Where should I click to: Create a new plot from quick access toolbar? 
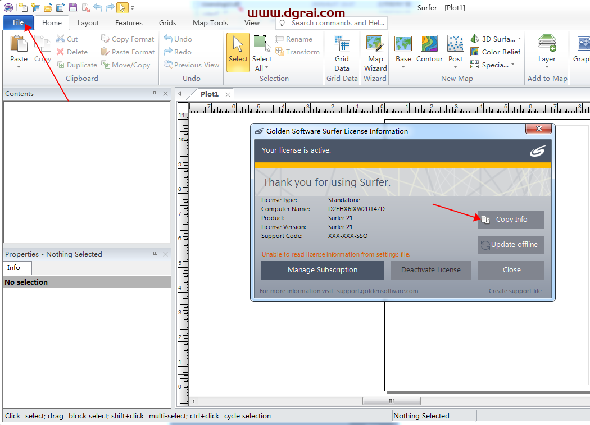click(24, 7)
